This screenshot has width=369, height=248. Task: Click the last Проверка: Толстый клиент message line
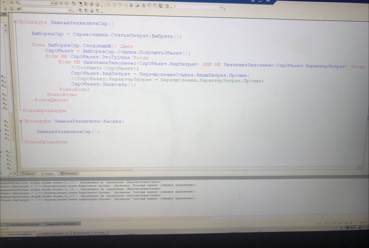point(98,199)
